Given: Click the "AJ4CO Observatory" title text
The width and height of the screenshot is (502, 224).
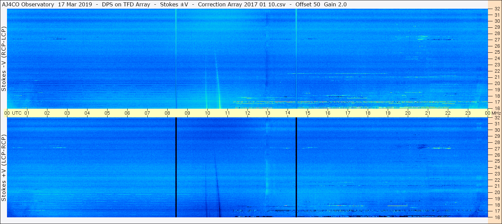Looking at the screenshot, I should point(28,5).
